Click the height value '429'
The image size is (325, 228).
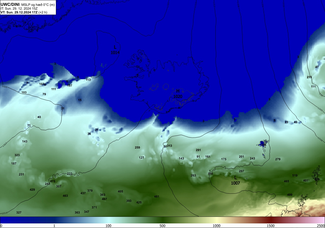coord(32,190)
